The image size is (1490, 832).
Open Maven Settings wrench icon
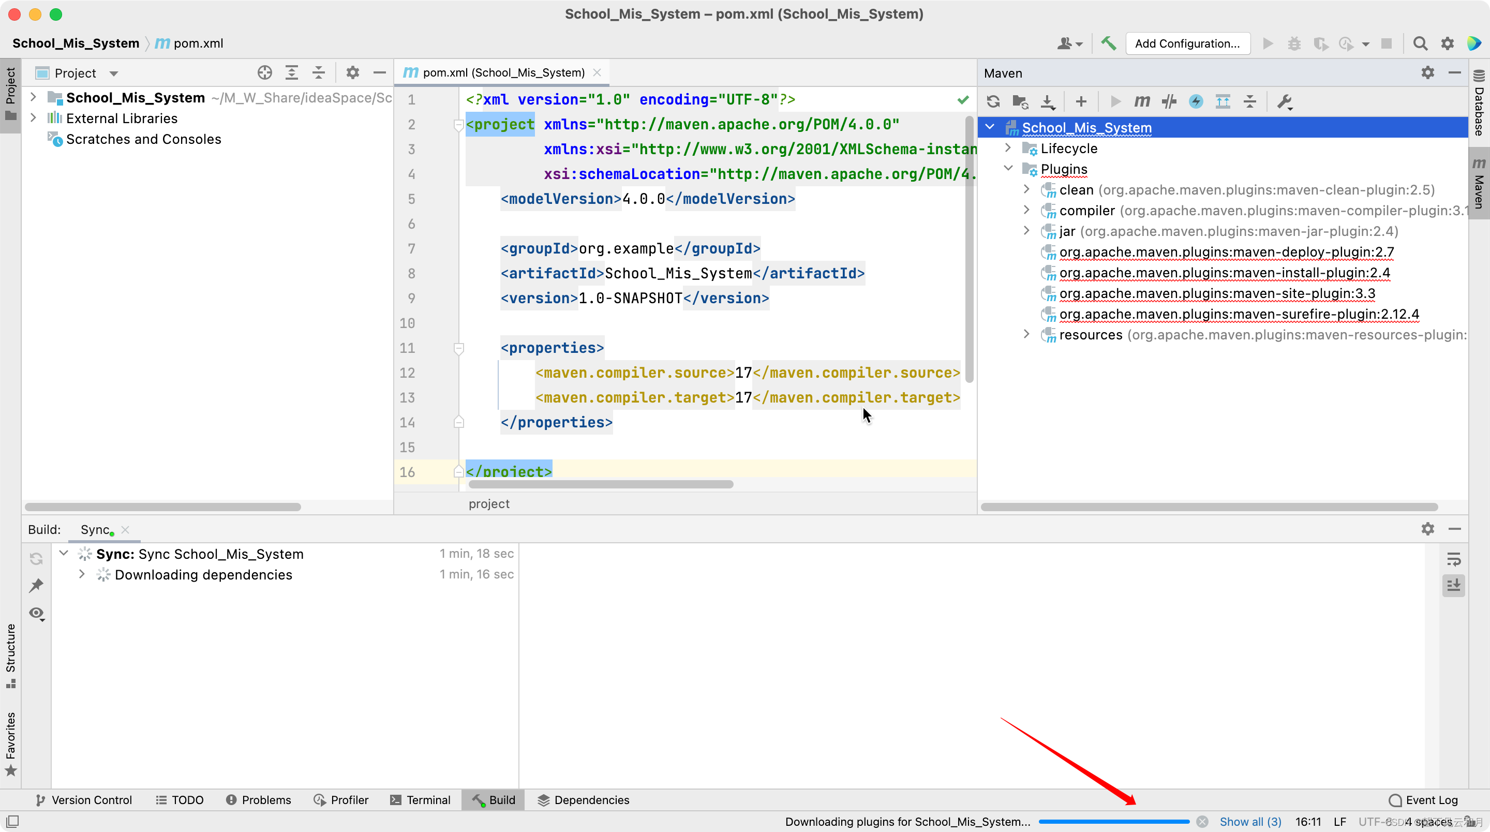click(1285, 102)
